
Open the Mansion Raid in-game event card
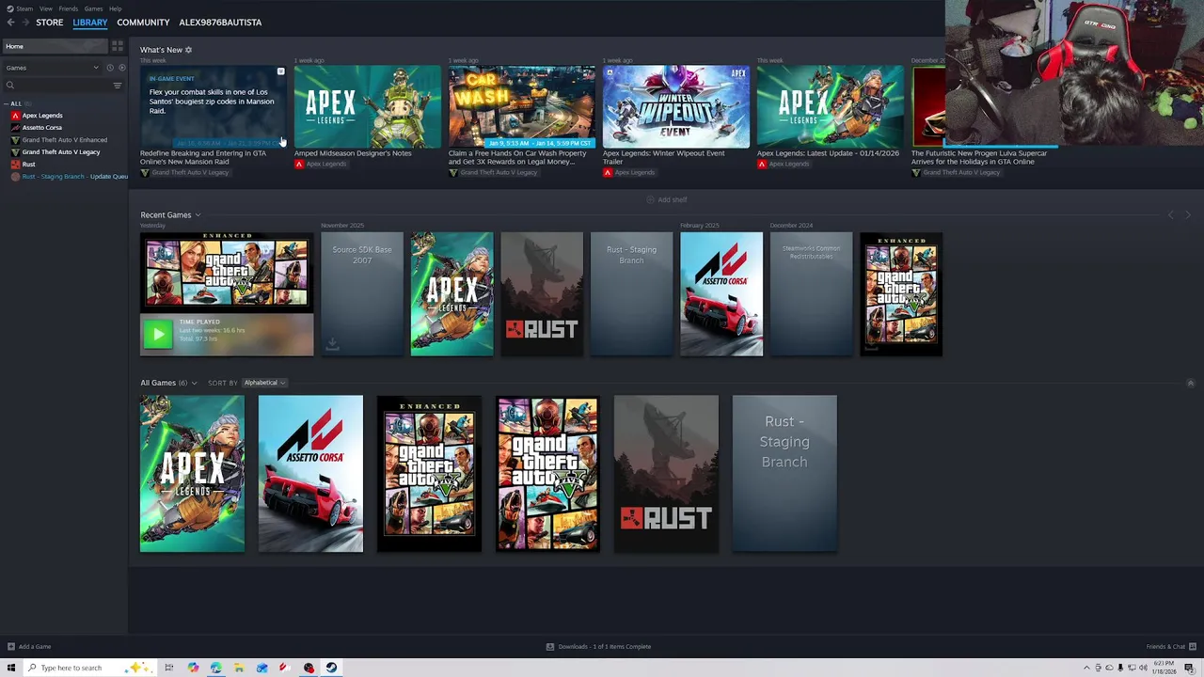213,107
